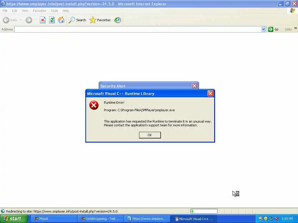
Task: Click the Windows flag logo in the menu bar
Action: pyautogui.click(x=292, y=11)
